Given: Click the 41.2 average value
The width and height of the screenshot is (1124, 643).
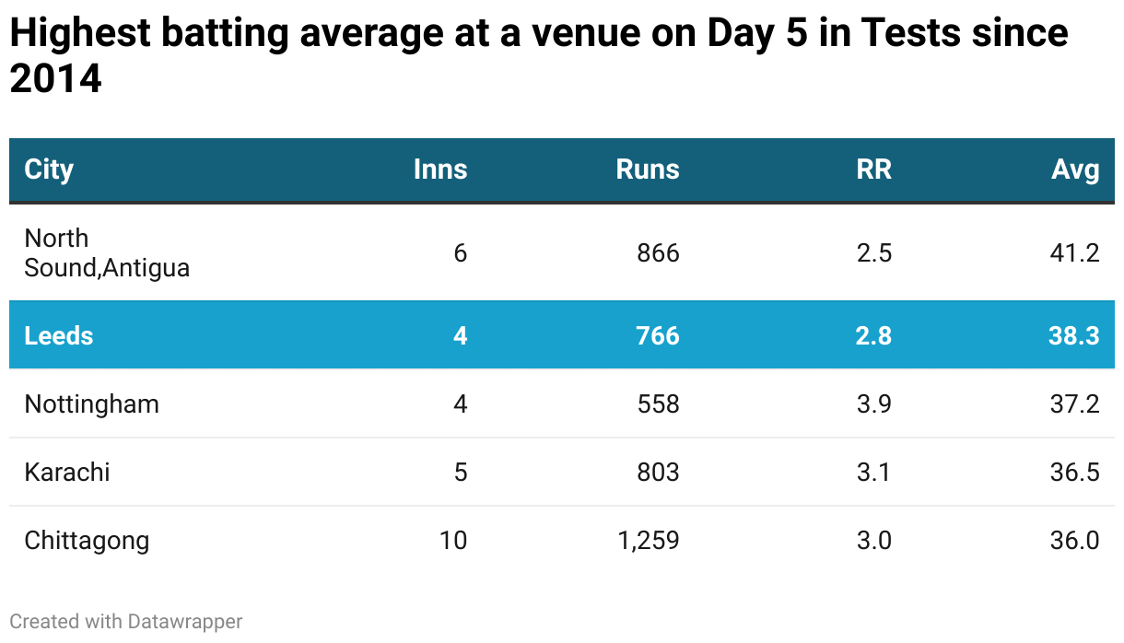Looking at the screenshot, I should (1074, 252).
